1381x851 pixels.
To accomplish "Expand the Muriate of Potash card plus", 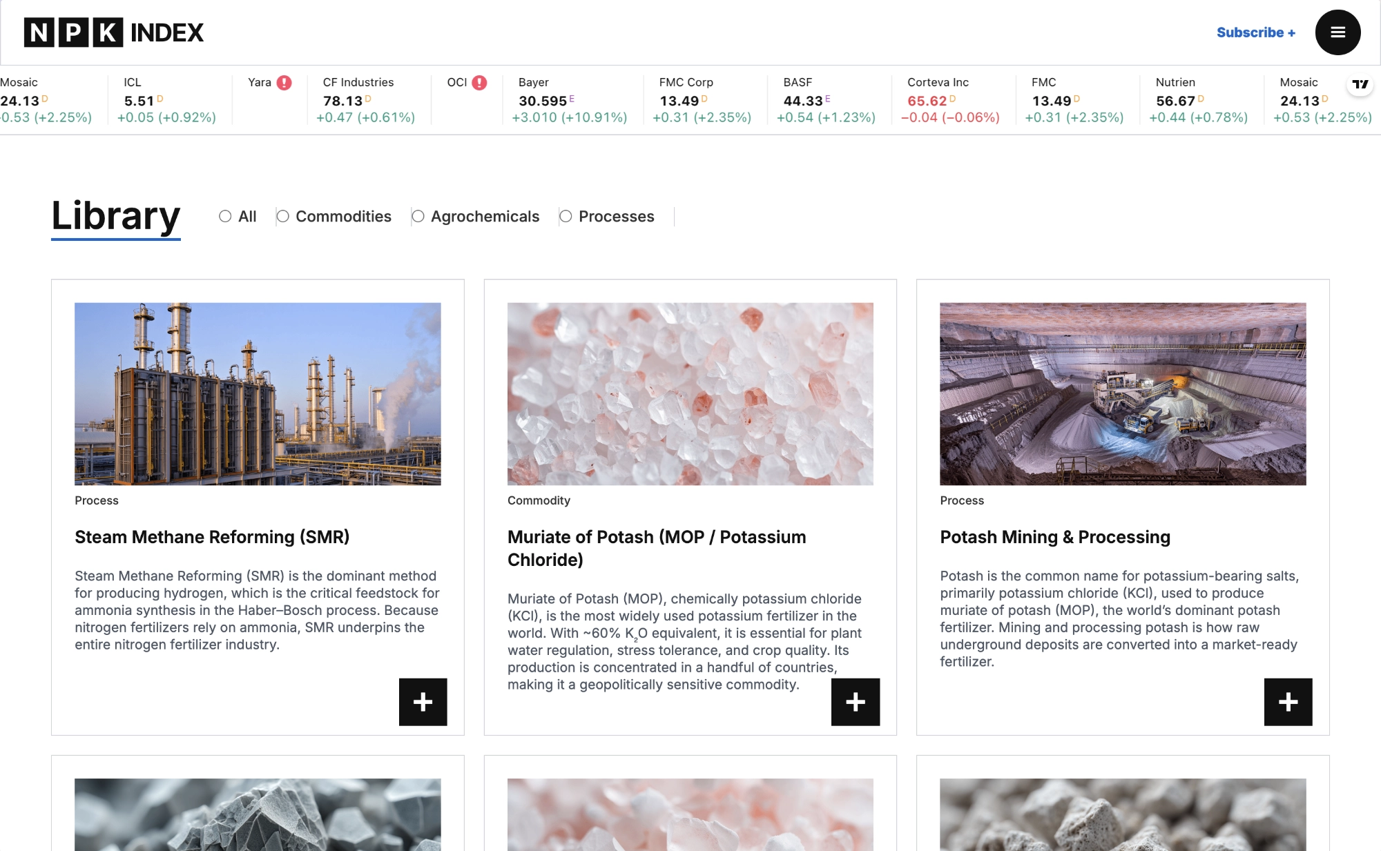I will (855, 702).
